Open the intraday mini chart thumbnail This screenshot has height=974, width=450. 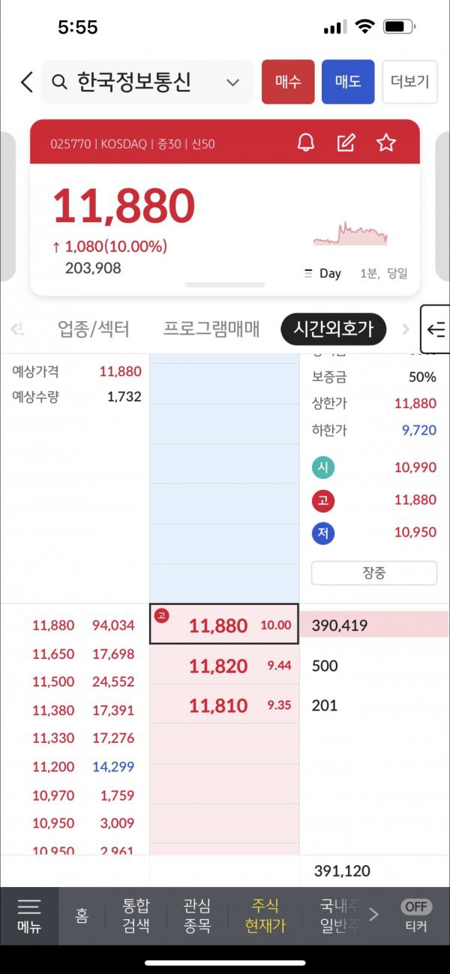point(350,233)
